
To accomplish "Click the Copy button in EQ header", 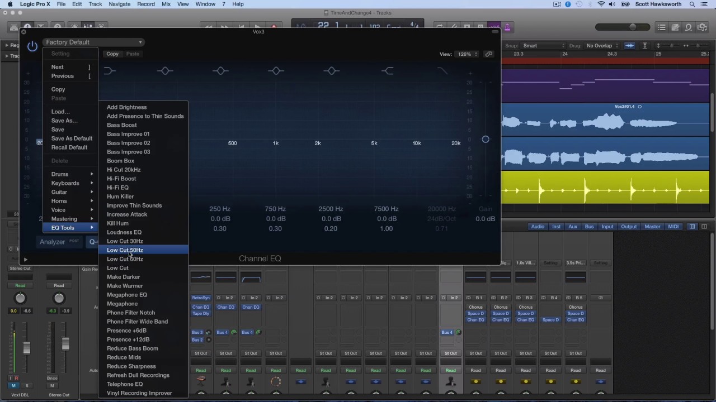I will click(112, 54).
